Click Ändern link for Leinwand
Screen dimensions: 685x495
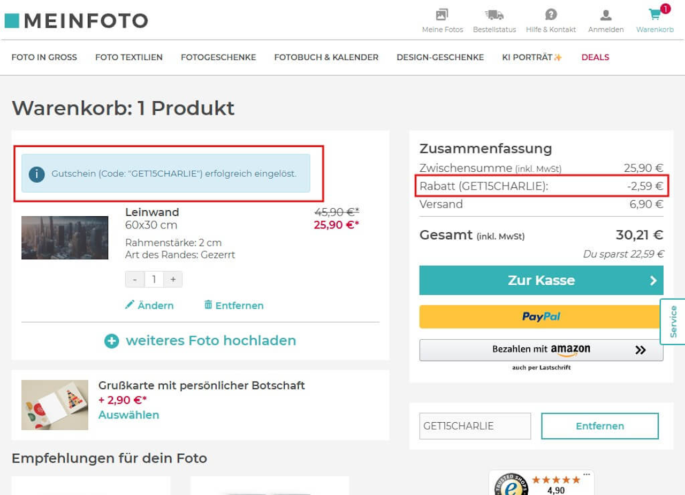(155, 306)
